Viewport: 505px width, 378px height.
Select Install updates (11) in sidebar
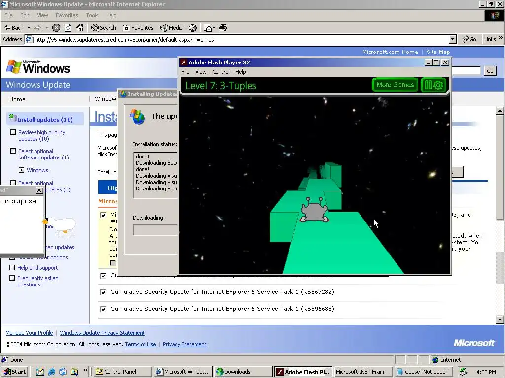45,119
